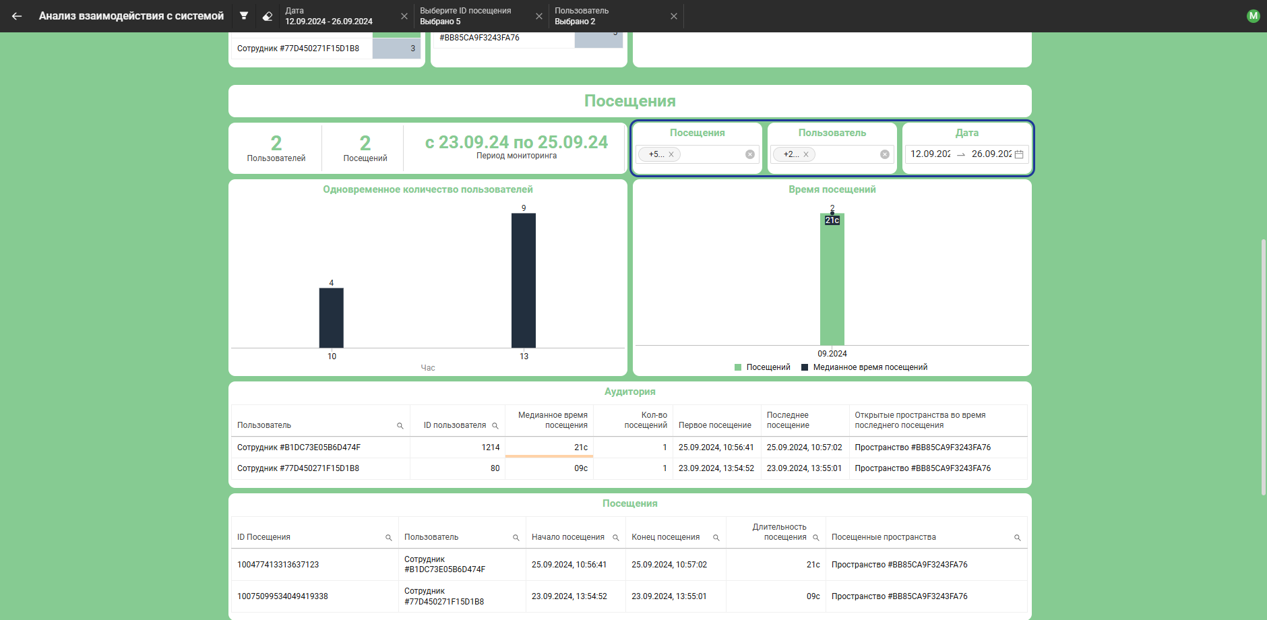
Task: Clear all filters with eraser icon
Action: pos(268,16)
